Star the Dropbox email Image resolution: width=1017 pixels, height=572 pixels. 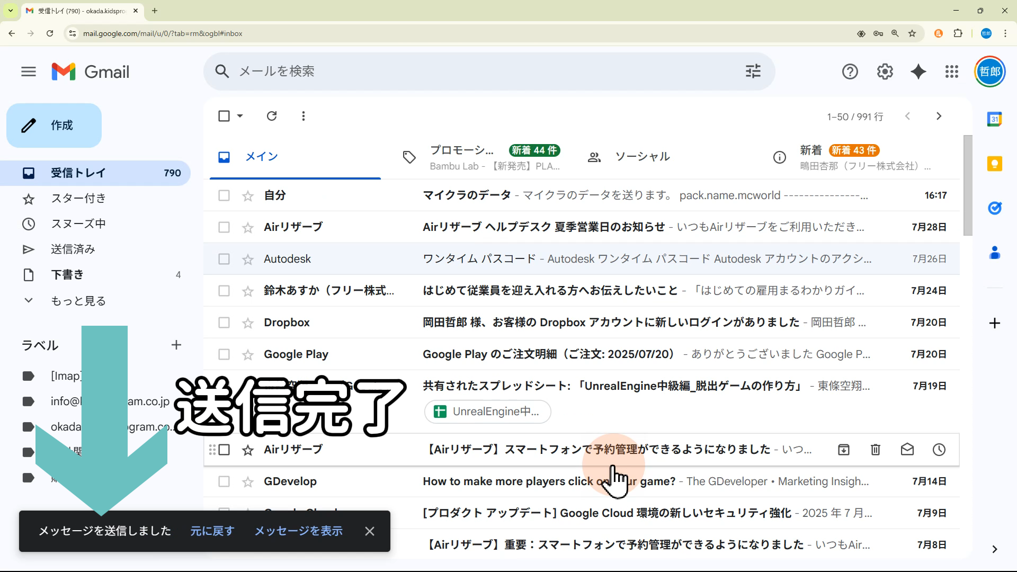click(248, 323)
